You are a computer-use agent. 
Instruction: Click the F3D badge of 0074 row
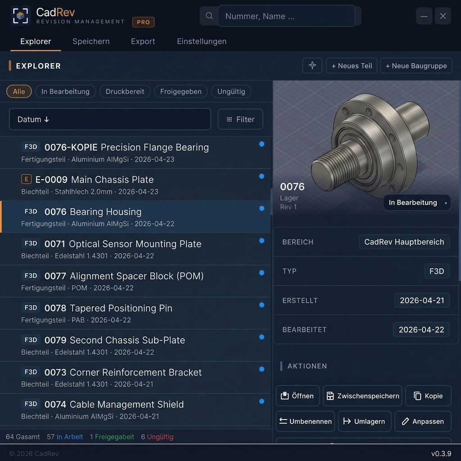point(31,404)
